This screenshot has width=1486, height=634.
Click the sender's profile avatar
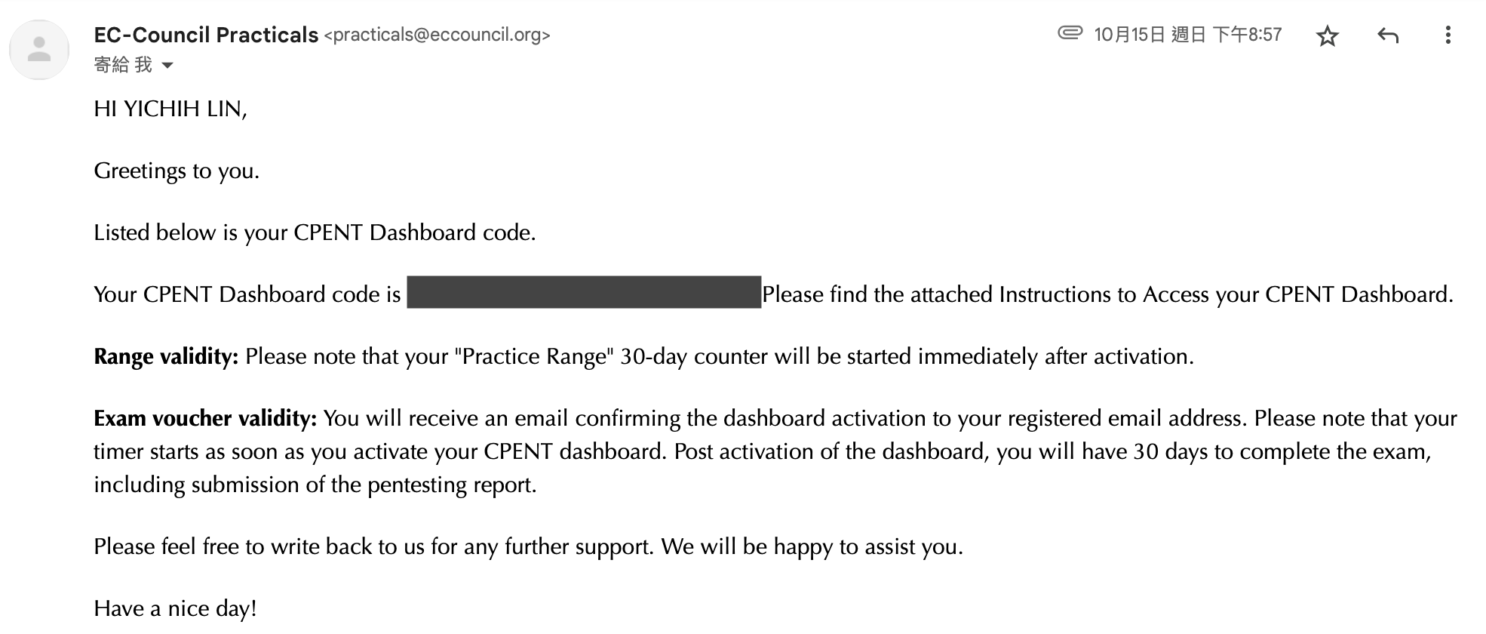[x=39, y=50]
